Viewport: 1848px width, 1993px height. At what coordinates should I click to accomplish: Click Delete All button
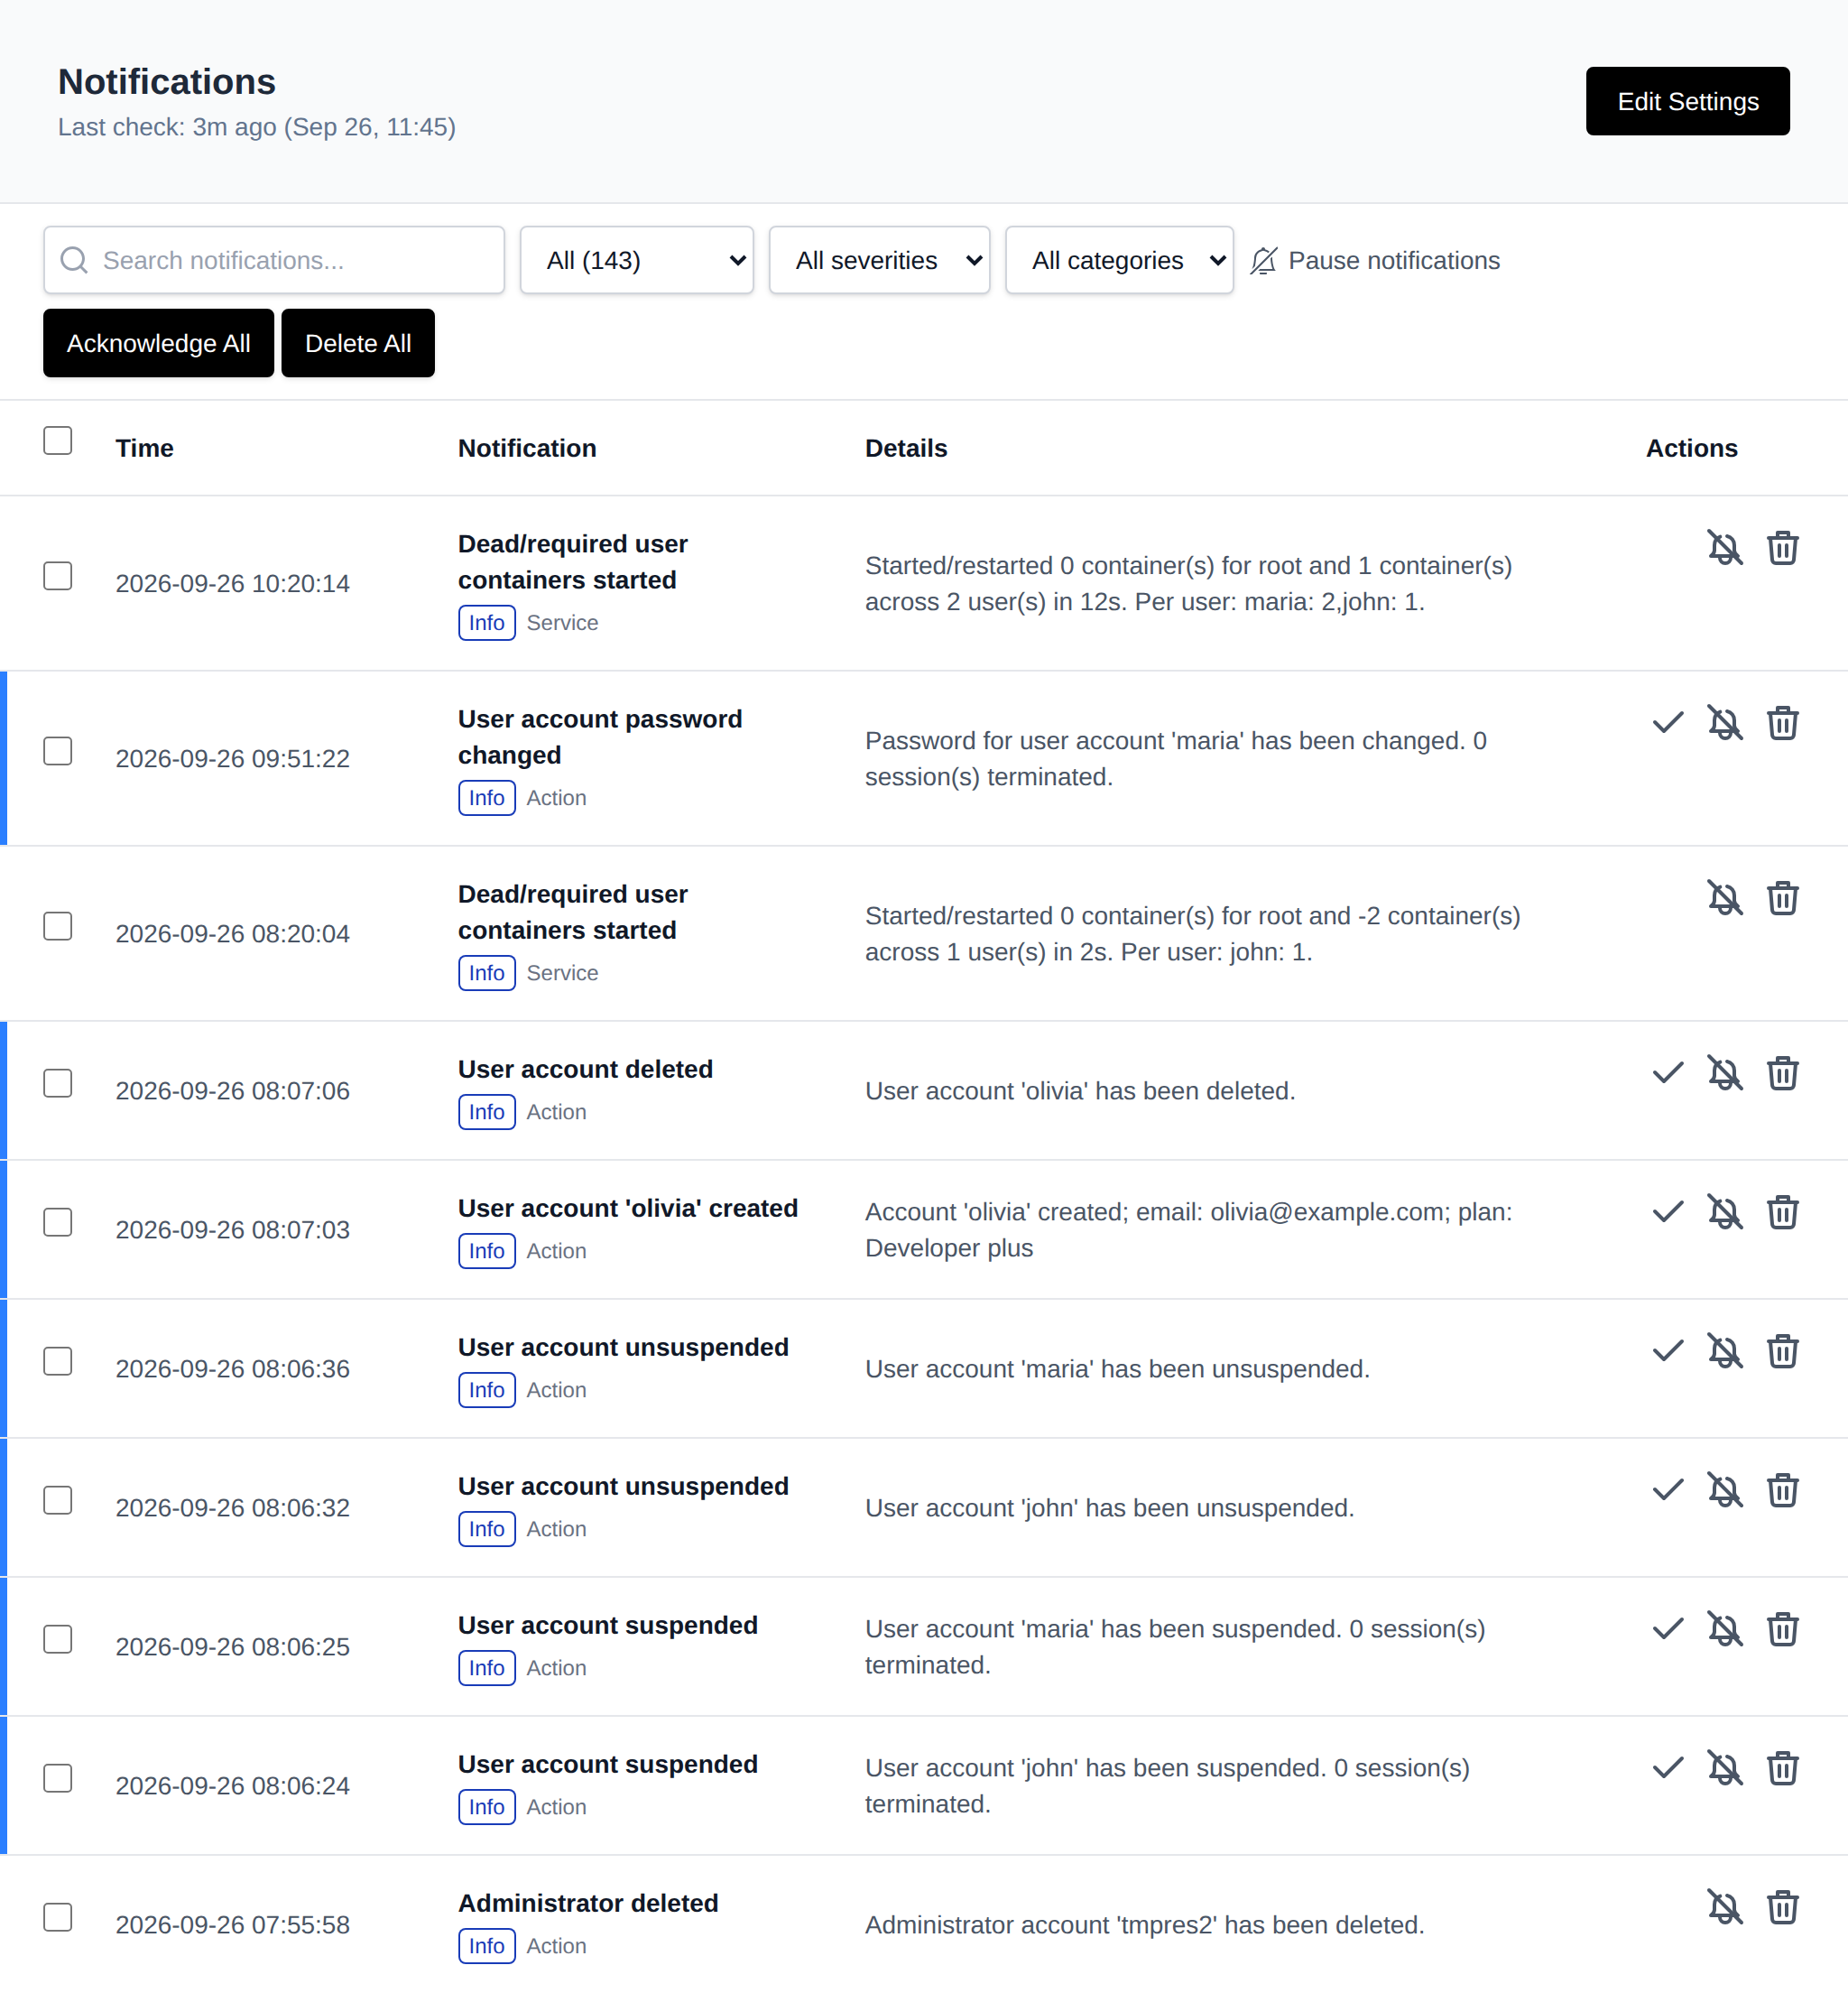click(358, 343)
